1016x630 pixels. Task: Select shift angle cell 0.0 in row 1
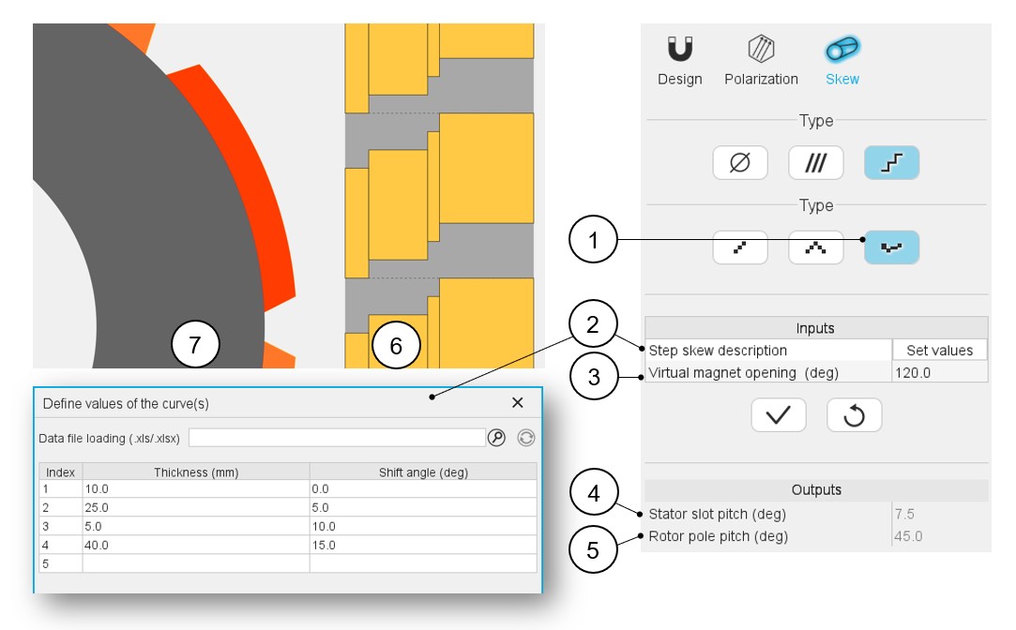click(423, 488)
